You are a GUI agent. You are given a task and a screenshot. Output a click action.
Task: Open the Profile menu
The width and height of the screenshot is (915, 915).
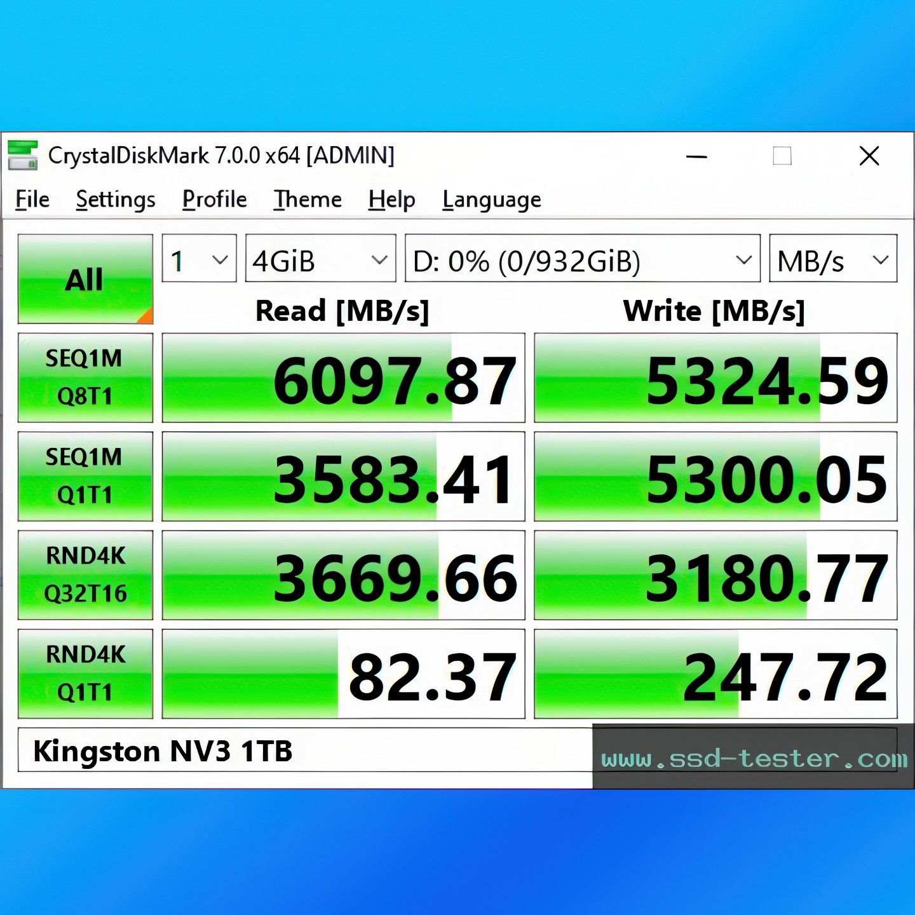pos(215,200)
